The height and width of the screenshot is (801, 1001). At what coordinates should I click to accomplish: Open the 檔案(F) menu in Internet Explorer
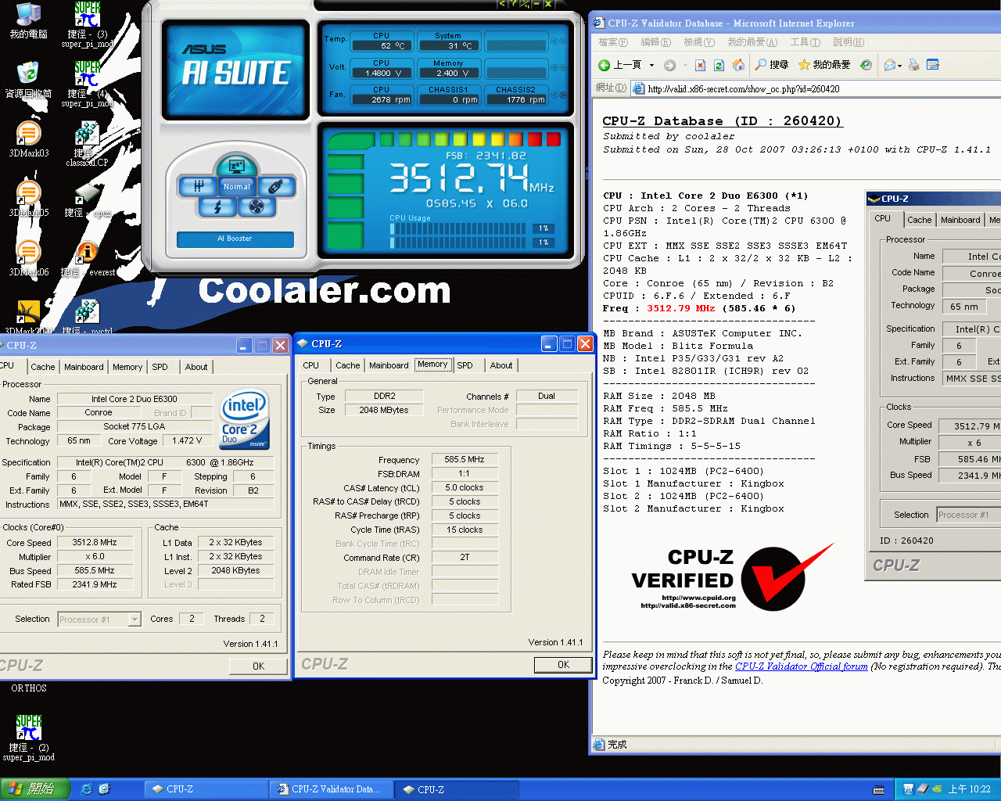click(x=612, y=42)
